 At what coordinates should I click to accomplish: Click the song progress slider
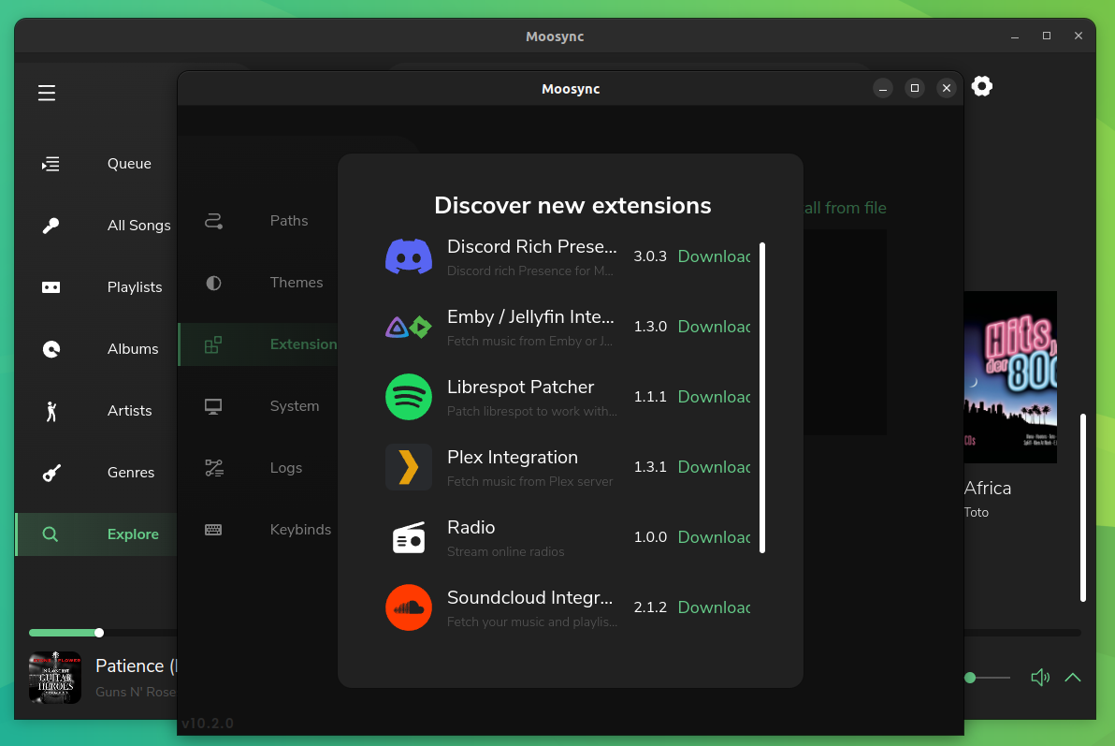[99, 632]
